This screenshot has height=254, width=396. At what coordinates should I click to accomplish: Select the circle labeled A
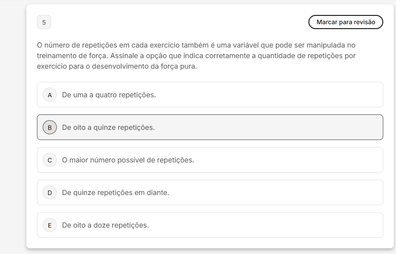tap(50, 95)
